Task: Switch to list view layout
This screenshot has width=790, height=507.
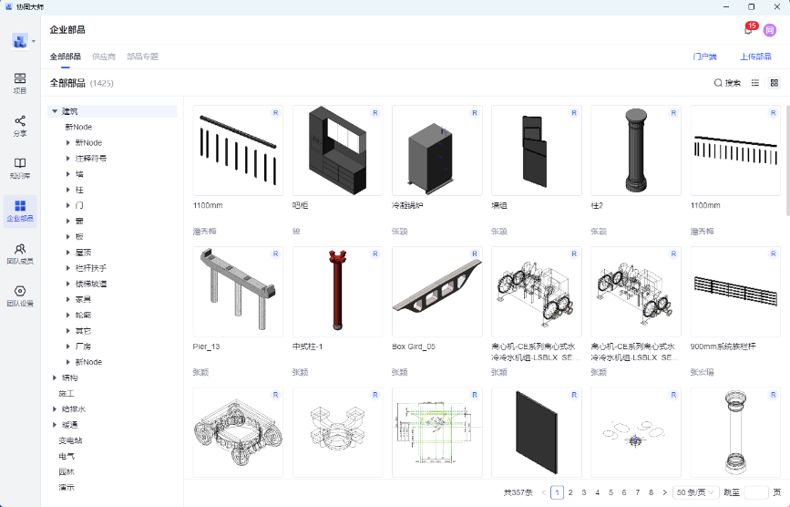Action: pyautogui.click(x=754, y=83)
